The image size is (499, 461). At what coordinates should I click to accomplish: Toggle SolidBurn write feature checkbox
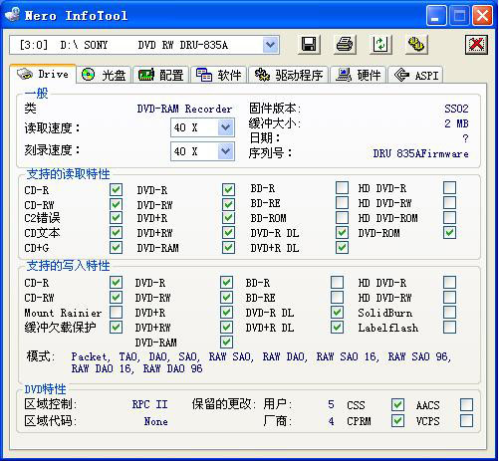click(449, 313)
